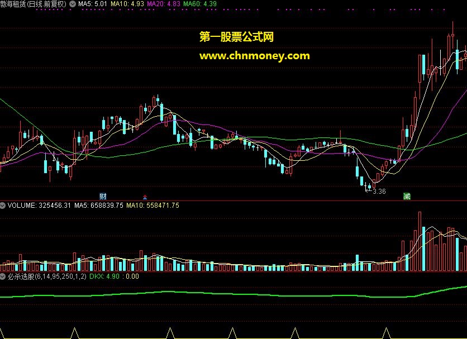The height and width of the screenshot is (339, 467).
Task: Click the 渤海租赁 stock title
Action: (x=34, y=4)
